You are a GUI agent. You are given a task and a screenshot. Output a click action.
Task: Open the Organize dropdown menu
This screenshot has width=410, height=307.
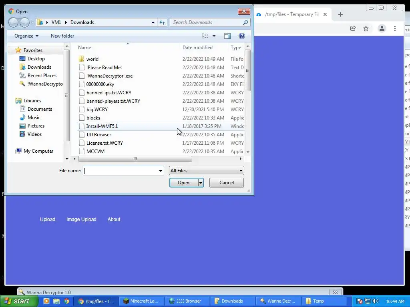click(26, 36)
